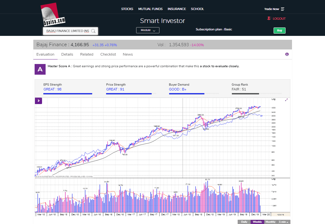
Task: Open the purple info icon
Action: (287, 54)
